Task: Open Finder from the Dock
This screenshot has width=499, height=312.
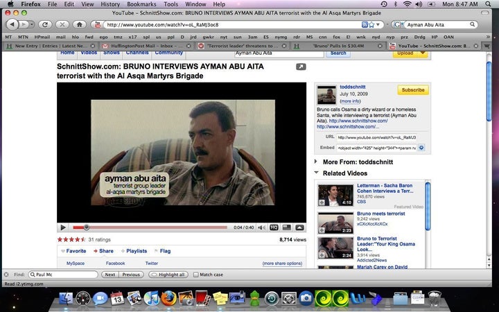Action: (x=67, y=299)
